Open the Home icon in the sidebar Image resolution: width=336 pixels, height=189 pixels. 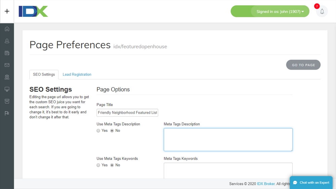[x=7, y=29]
